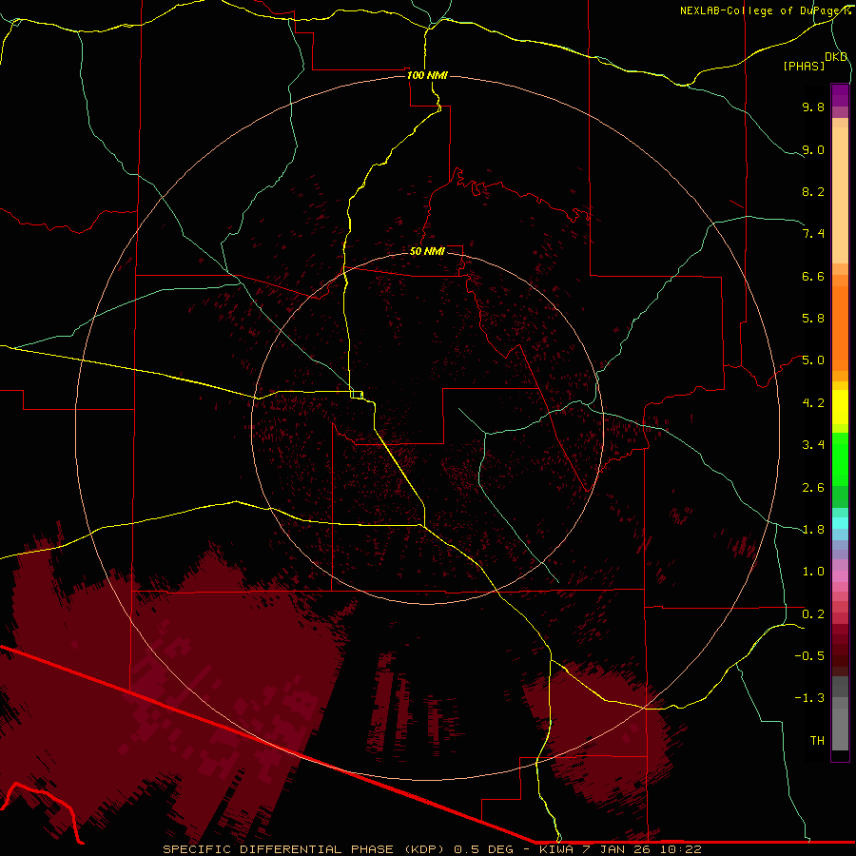Click the gray segment of the color bar
The height and width of the screenshot is (856, 856).
[840, 715]
